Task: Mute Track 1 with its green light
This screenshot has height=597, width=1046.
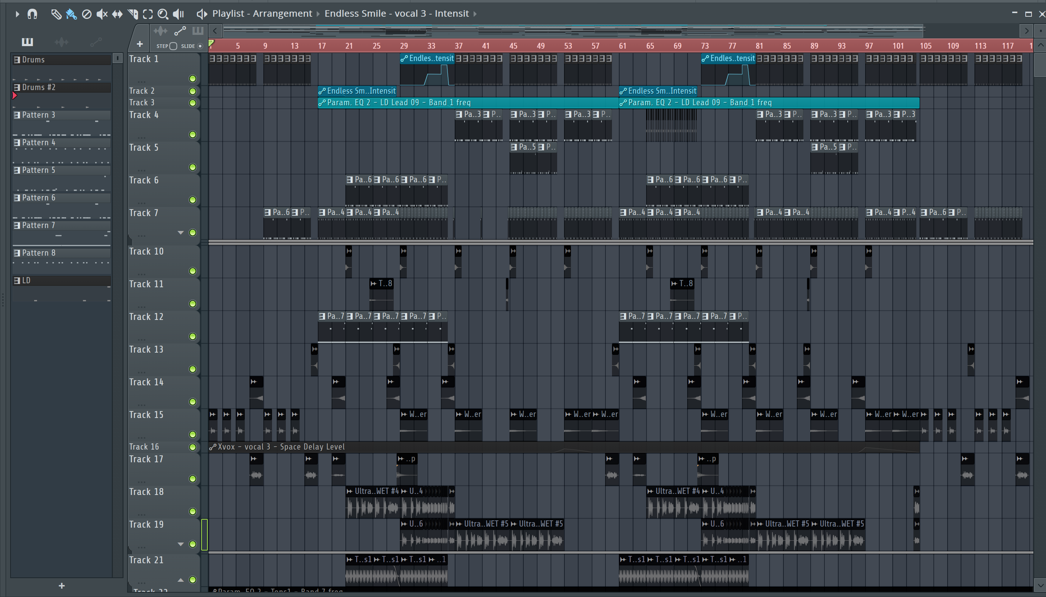Action: click(x=192, y=79)
